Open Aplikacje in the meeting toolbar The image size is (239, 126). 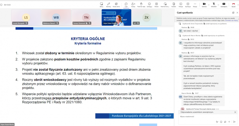(x=188, y=5)
